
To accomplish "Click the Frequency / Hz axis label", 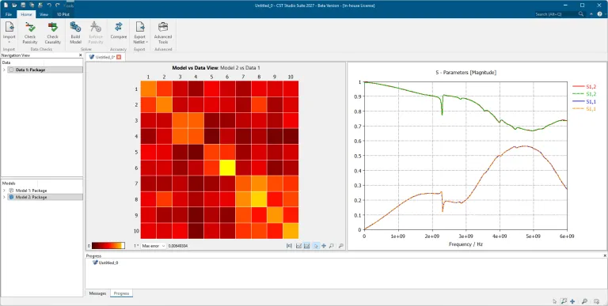I will pyautogui.click(x=465, y=244).
